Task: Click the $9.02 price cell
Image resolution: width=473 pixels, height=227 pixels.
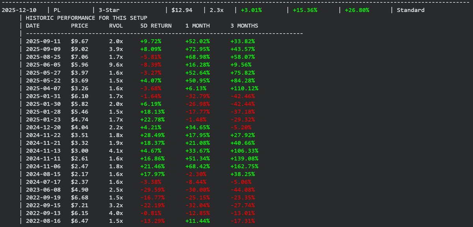Action: (x=80, y=49)
